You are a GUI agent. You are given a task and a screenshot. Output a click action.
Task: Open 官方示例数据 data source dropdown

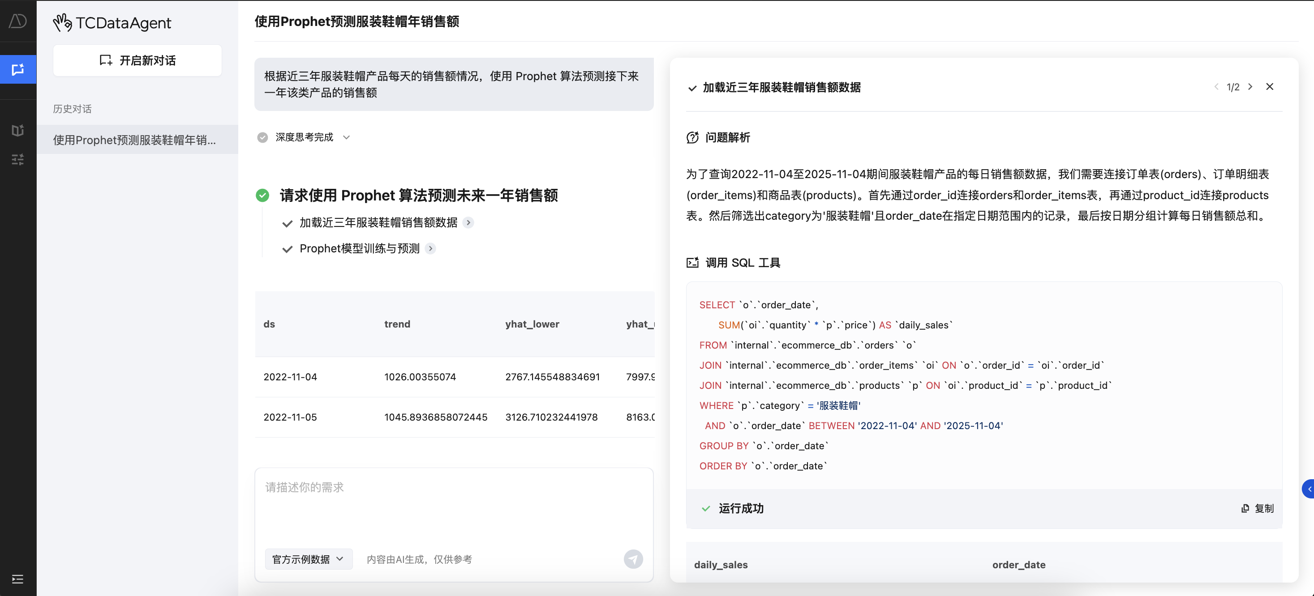click(308, 559)
